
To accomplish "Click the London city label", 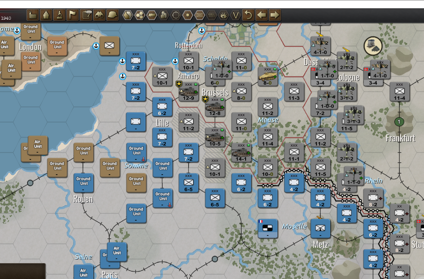I will pos(30,47).
